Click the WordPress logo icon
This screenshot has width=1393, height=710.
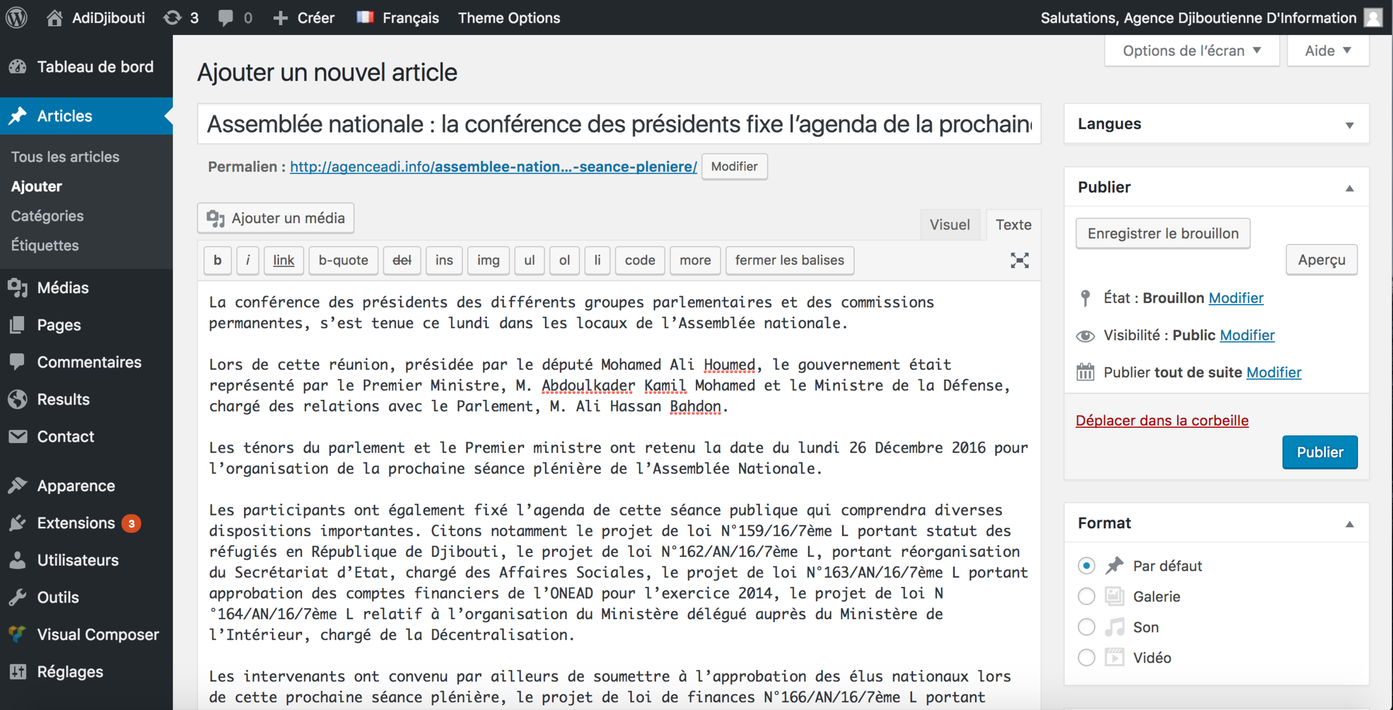17,17
